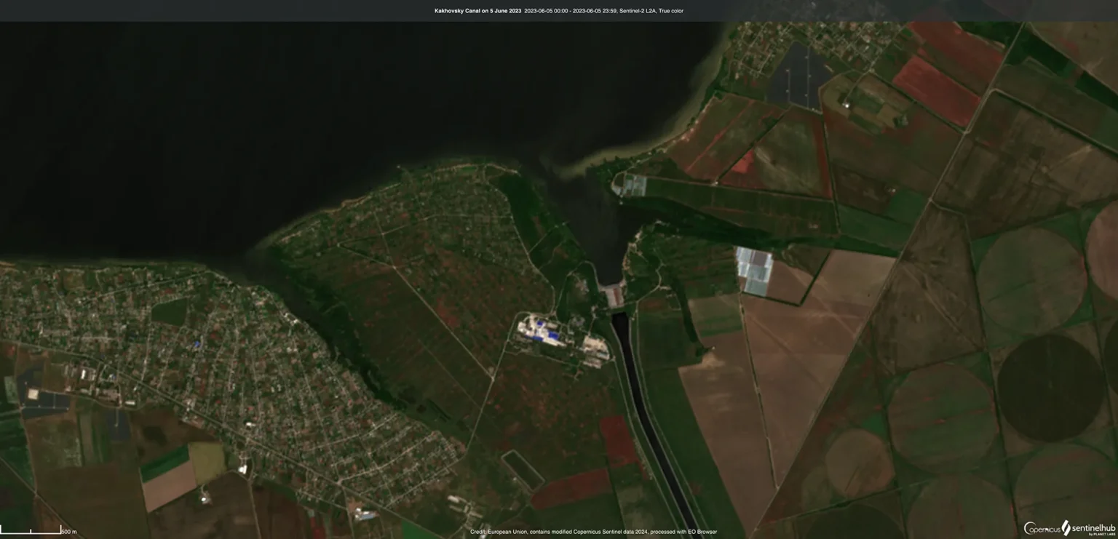This screenshot has width=1118, height=539.
Task: Click the bright red field in the upper right
Action: 935,89
